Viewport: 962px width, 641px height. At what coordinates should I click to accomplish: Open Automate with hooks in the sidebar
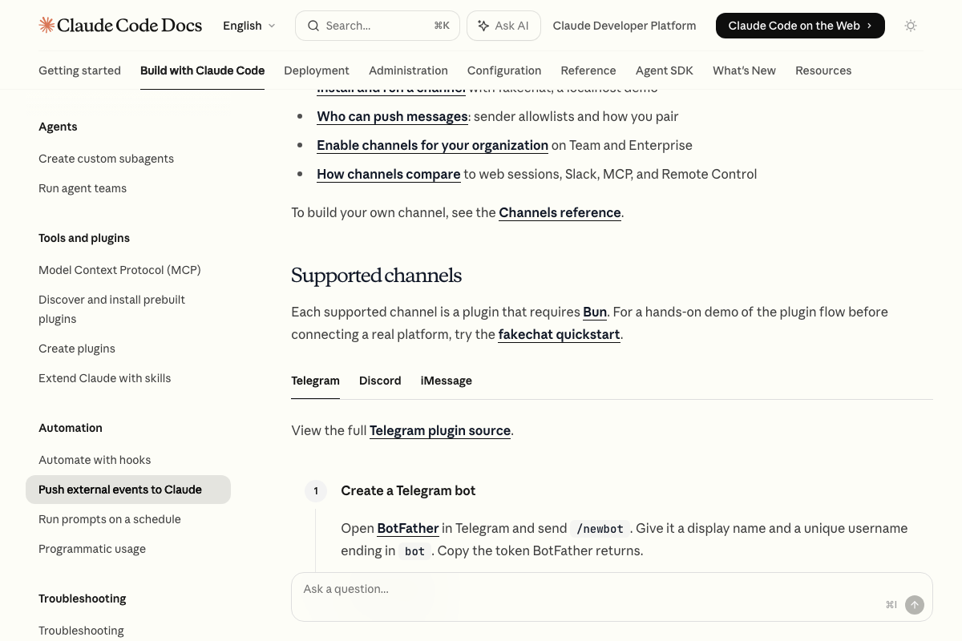tap(95, 460)
